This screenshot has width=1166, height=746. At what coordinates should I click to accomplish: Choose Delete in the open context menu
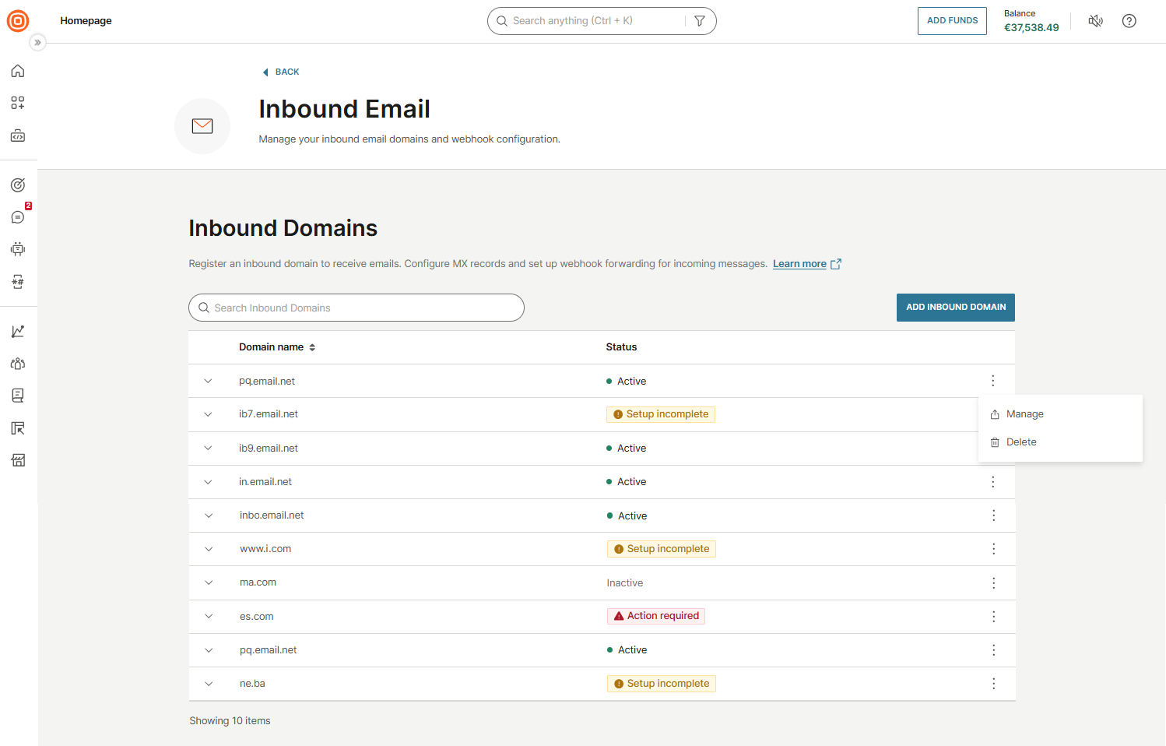click(1020, 442)
